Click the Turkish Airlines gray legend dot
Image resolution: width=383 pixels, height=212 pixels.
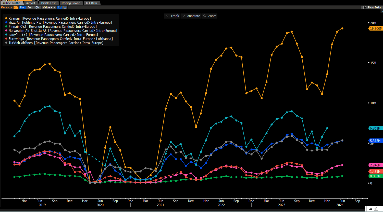(6, 43)
